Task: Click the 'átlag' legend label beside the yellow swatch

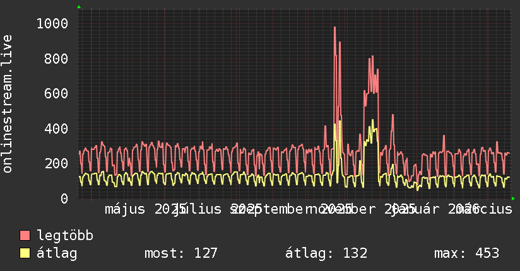Action: click(57, 253)
